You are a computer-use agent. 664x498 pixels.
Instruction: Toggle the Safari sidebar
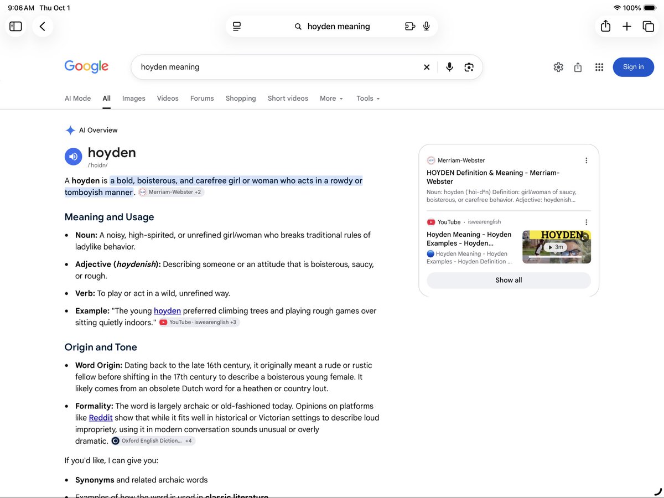pos(16,27)
